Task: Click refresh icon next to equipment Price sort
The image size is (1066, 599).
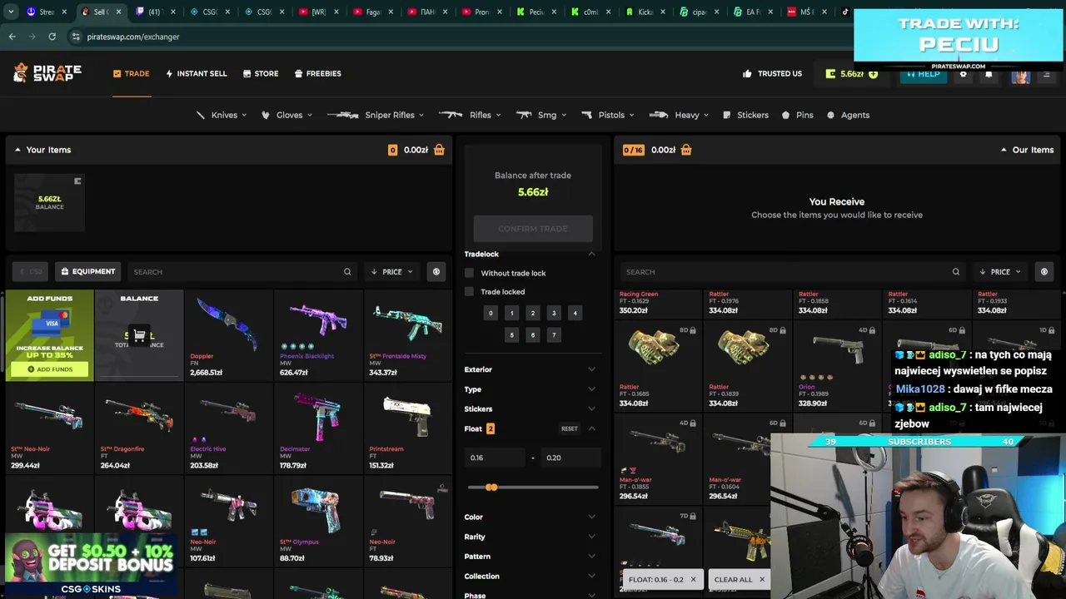Action: (x=436, y=272)
